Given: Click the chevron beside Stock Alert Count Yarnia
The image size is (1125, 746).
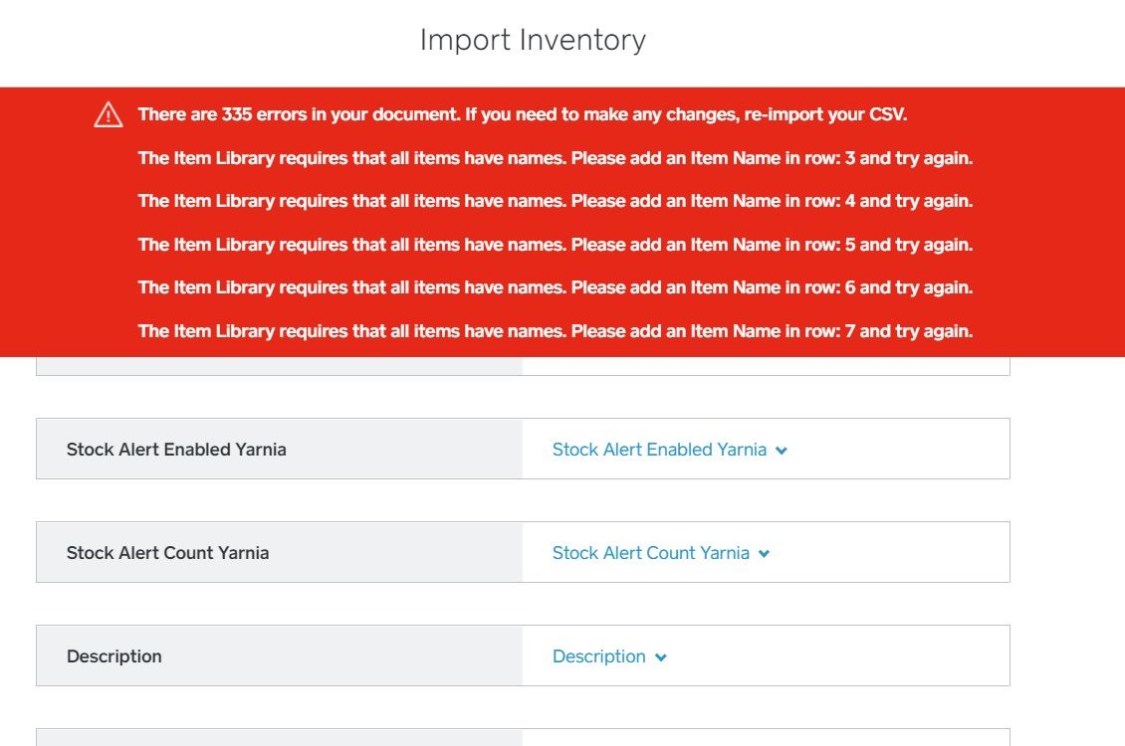Looking at the screenshot, I should [x=764, y=554].
